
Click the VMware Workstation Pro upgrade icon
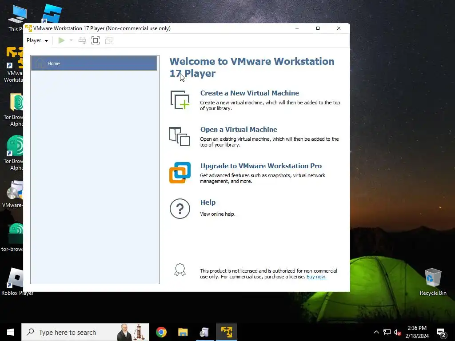[180, 173]
